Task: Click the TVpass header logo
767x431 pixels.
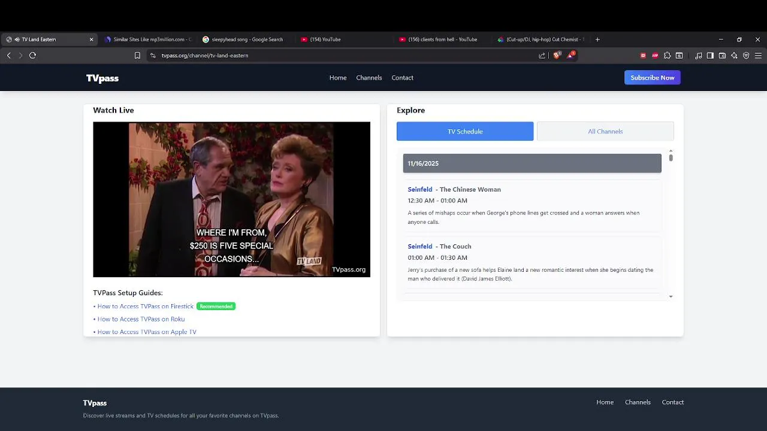Action: [x=102, y=78]
